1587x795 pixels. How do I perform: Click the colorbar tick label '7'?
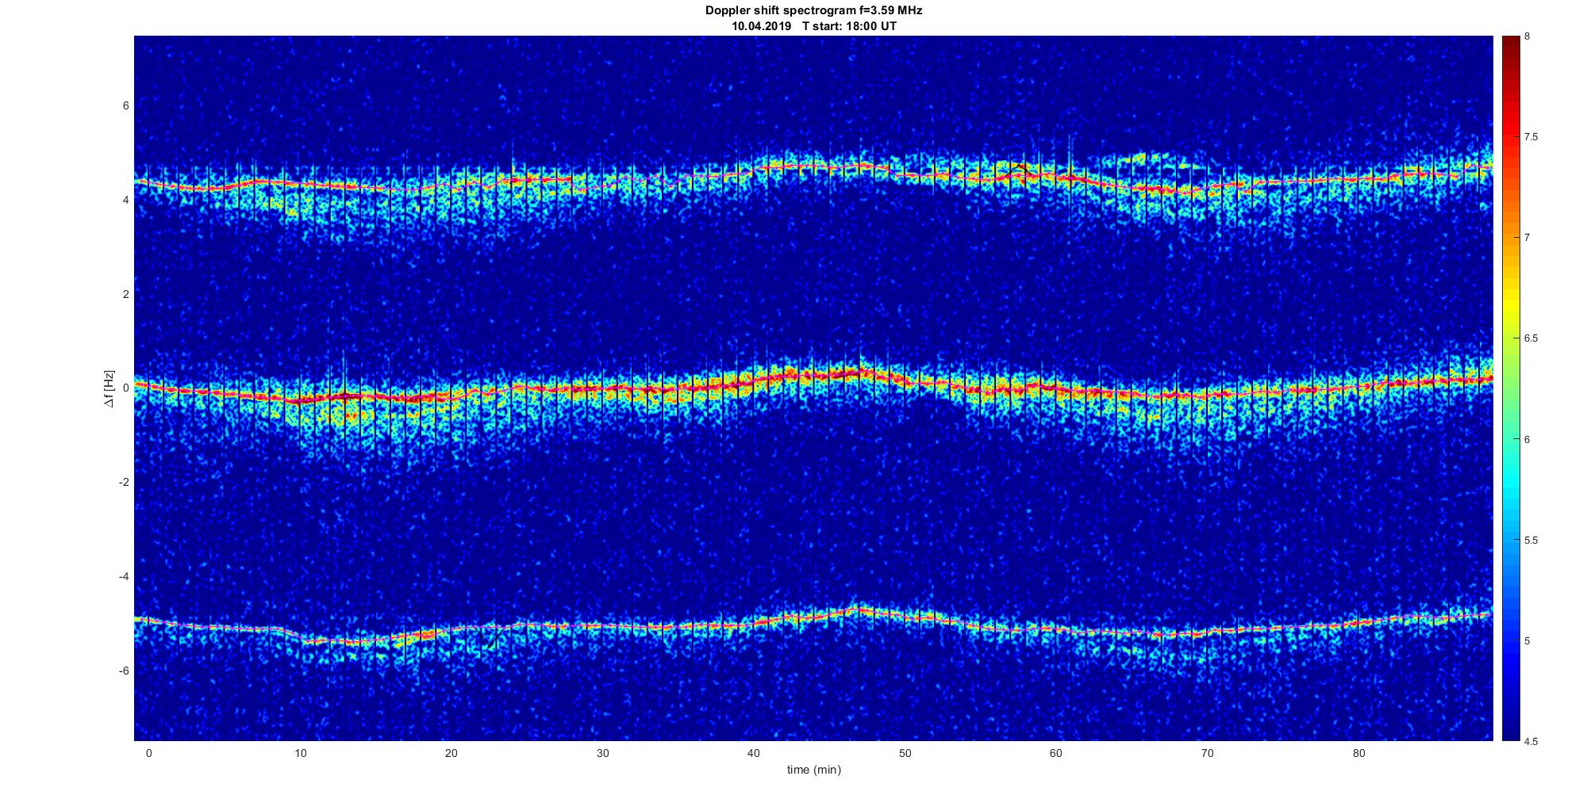tap(1527, 238)
